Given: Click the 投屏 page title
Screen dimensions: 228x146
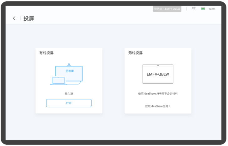Looking at the screenshot, I should (x=29, y=18).
